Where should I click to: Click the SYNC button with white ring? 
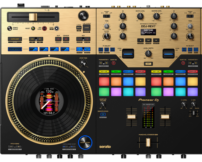tap(57, 28)
